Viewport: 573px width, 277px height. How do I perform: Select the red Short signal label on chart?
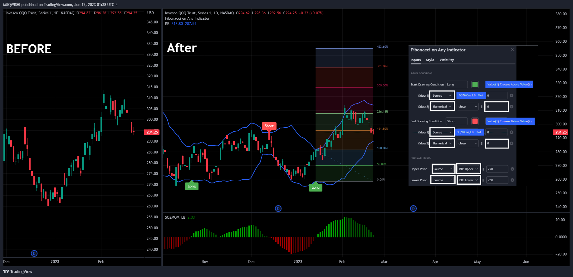tap(269, 126)
